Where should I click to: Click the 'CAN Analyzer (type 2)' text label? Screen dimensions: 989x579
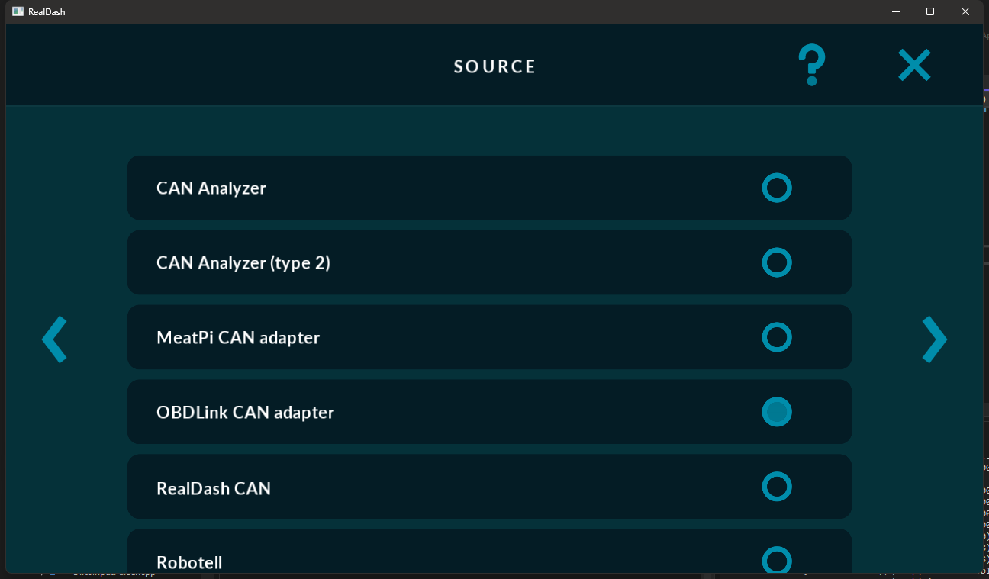(x=243, y=263)
